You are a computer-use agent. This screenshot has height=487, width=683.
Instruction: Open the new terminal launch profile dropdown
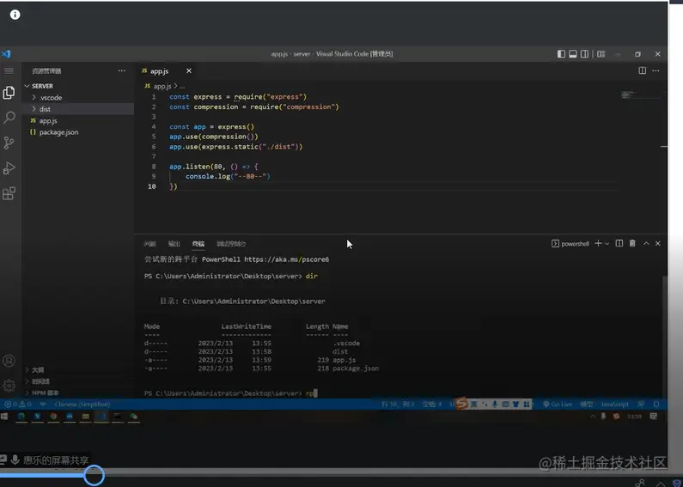click(607, 244)
